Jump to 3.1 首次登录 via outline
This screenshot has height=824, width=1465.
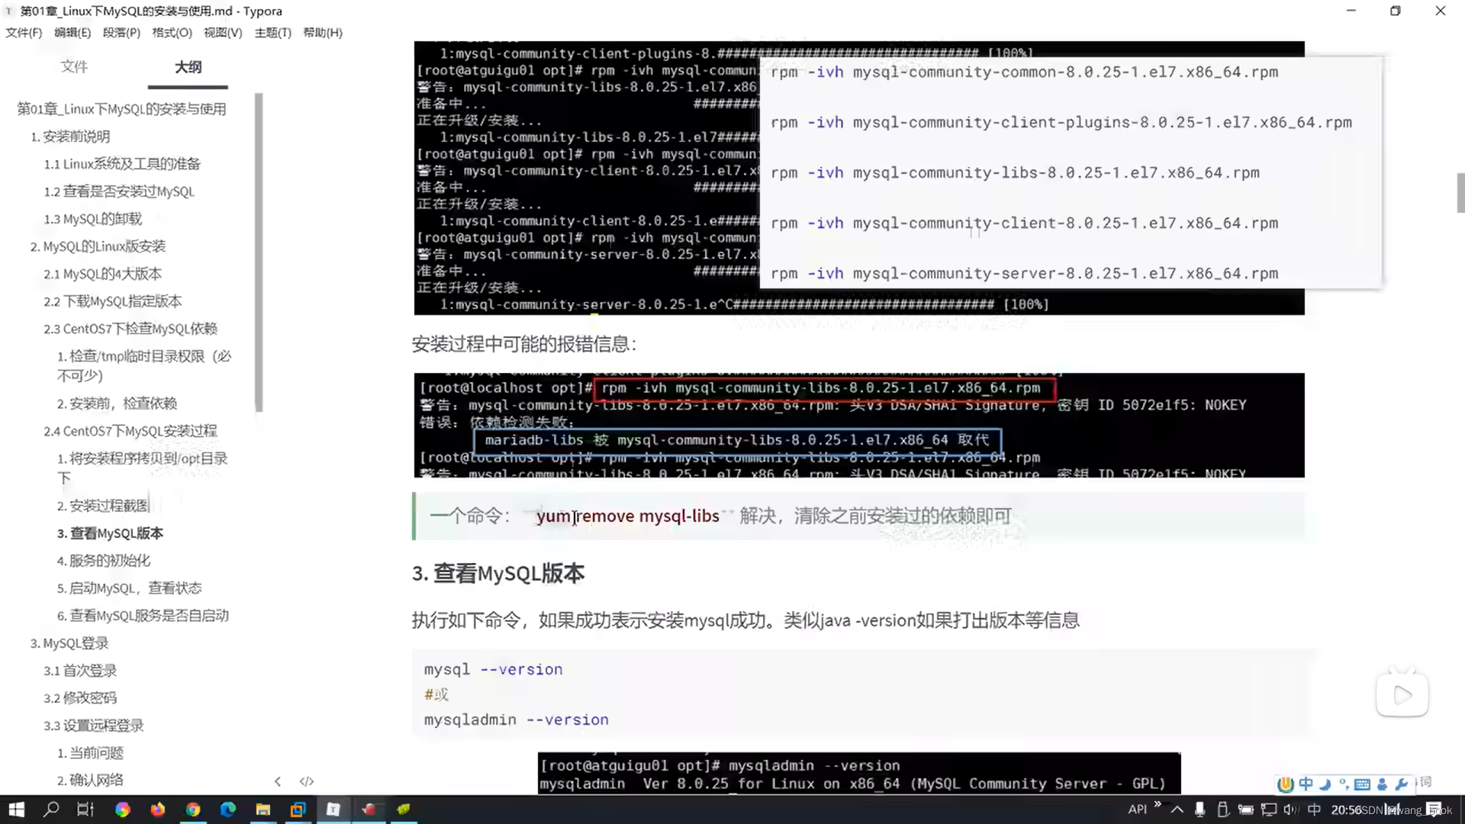pos(80,671)
